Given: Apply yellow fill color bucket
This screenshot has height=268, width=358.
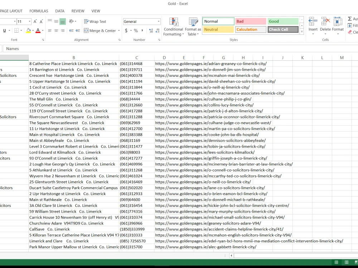Looking at the screenshot, I should [29, 30].
